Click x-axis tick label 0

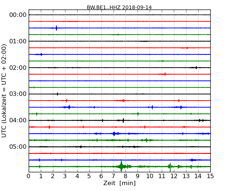(29, 176)
